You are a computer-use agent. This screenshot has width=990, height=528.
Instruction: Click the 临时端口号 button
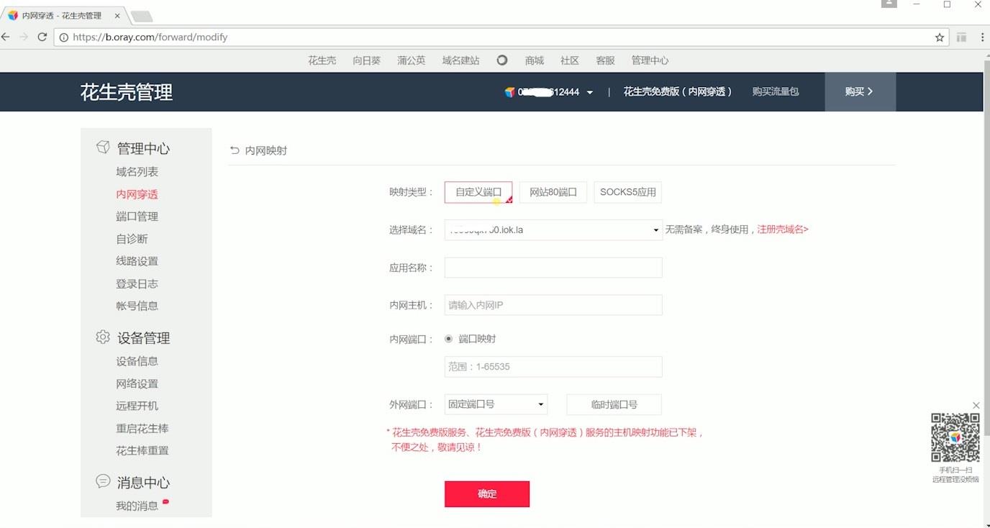point(614,404)
